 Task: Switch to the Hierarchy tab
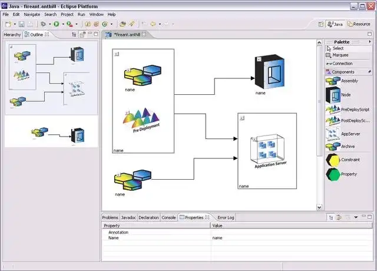(12, 35)
